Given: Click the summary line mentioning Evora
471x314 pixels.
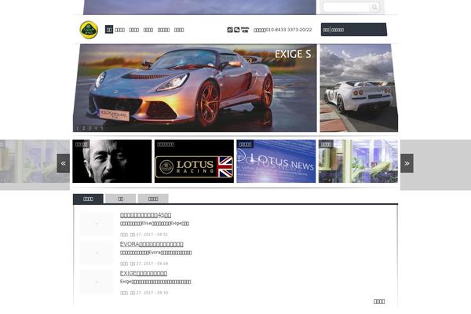Looking at the screenshot, I should pyautogui.click(x=156, y=253).
